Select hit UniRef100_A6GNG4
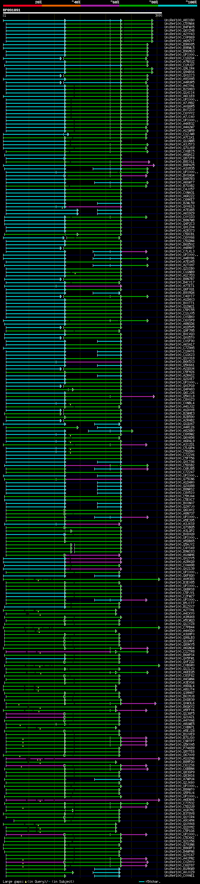Image resolution: width=200 pixels, height=884 pixels. pyautogui.click(x=179, y=648)
